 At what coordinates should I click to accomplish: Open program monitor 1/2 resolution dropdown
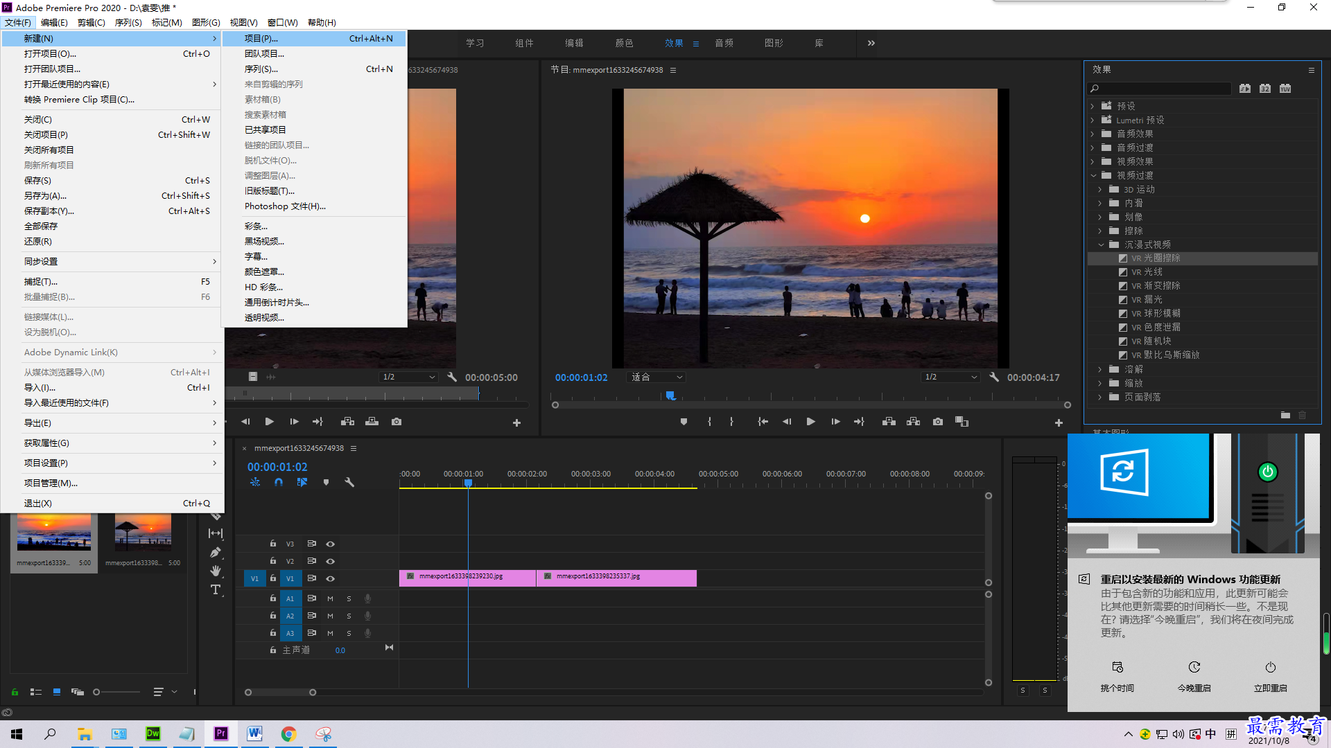coord(951,377)
